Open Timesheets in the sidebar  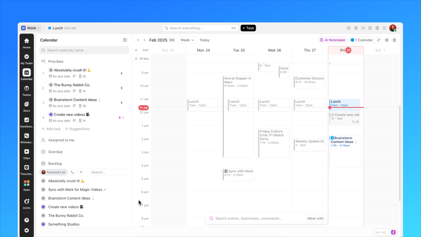pyautogui.click(x=26, y=170)
